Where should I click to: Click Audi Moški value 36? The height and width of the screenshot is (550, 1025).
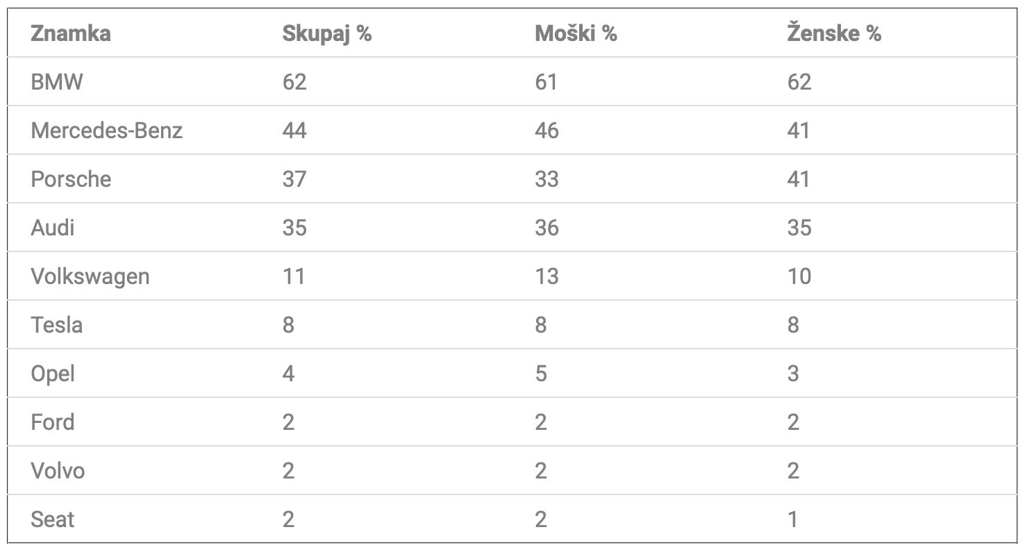547,228
